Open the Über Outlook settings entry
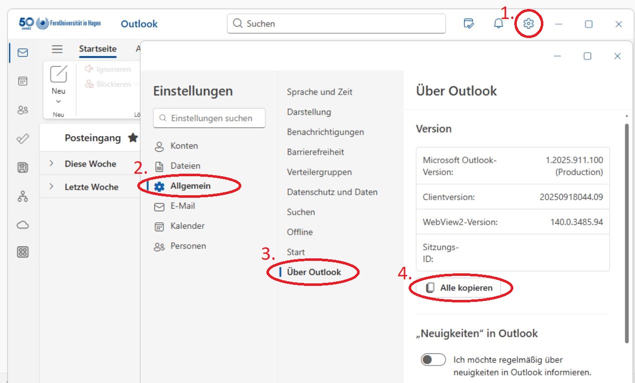Viewport: 635px width, 383px height. tap(313, 272)
